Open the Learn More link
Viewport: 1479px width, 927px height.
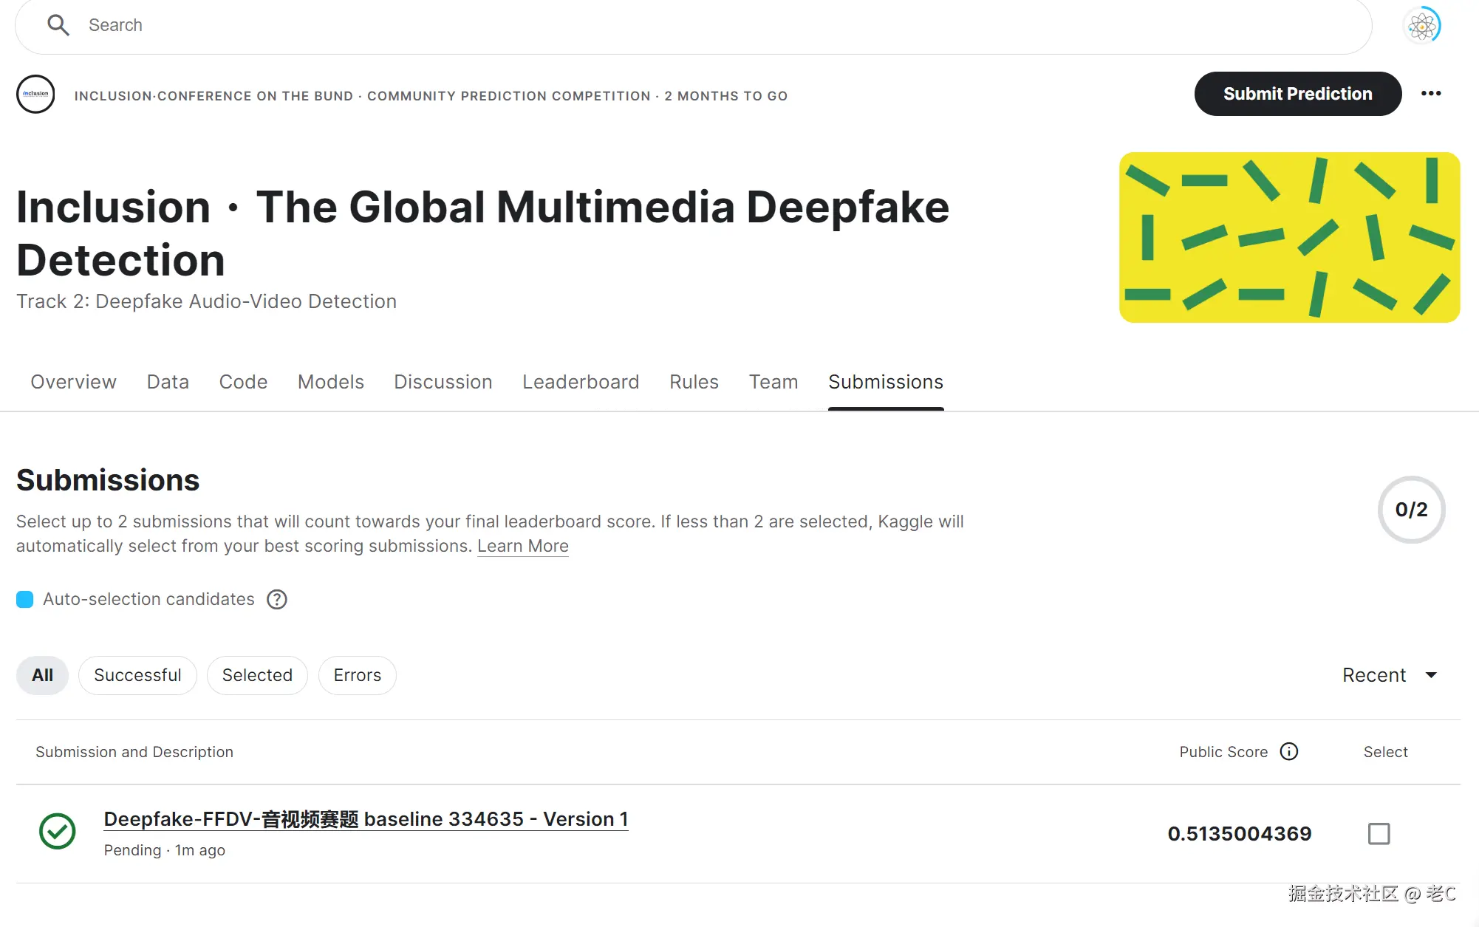click(x=522, y=546)
